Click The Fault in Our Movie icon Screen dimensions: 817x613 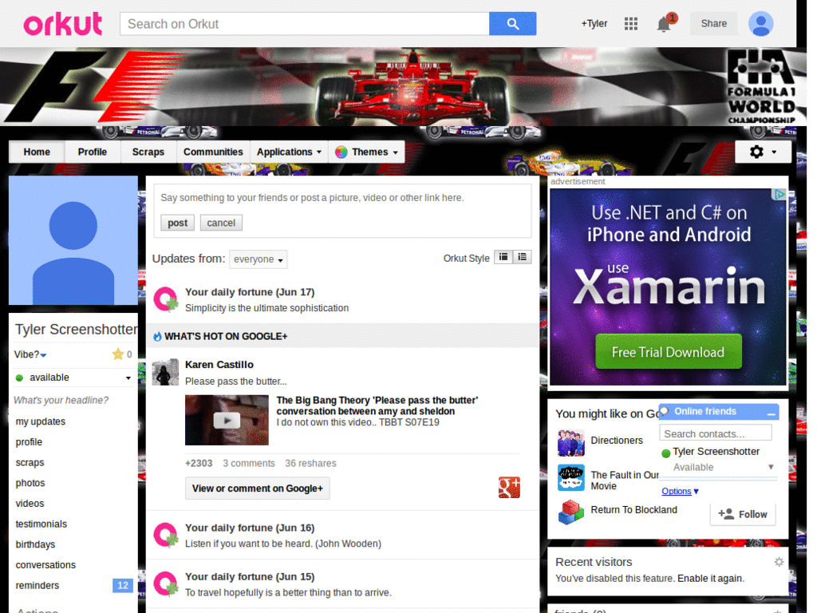point(571,477)
